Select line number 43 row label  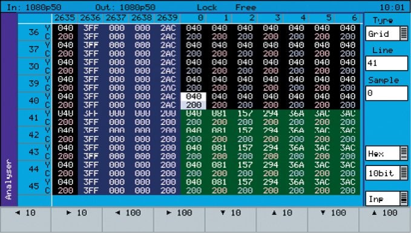(x=34, y=152)
